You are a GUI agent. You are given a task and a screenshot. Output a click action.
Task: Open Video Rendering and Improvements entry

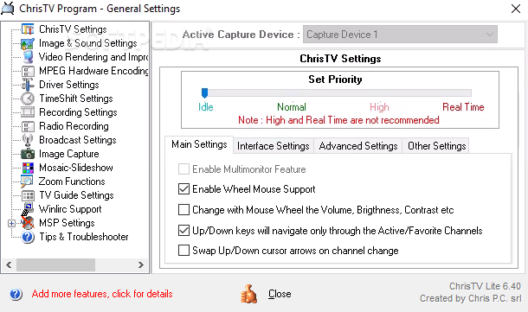pos(93,57)
